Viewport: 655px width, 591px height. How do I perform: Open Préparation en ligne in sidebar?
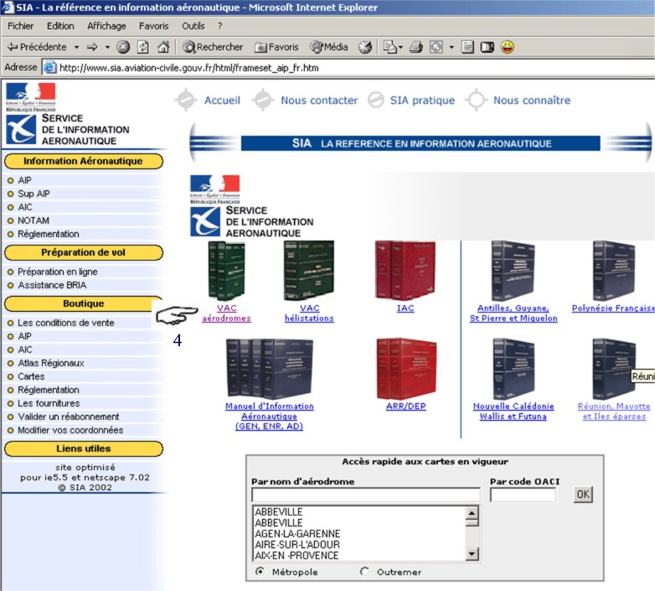57,272
